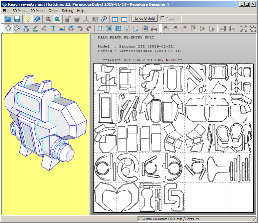Select the join/disjoin faces tool
The image size is (258, 223).
click(26, 28)
